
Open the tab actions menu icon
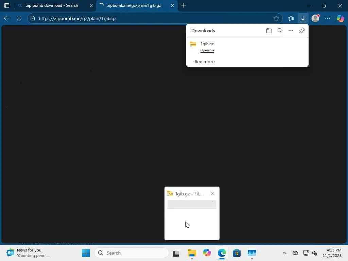coord(7,5)
